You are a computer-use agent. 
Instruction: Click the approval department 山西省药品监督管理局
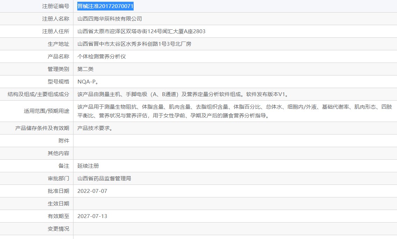(104, 179)
